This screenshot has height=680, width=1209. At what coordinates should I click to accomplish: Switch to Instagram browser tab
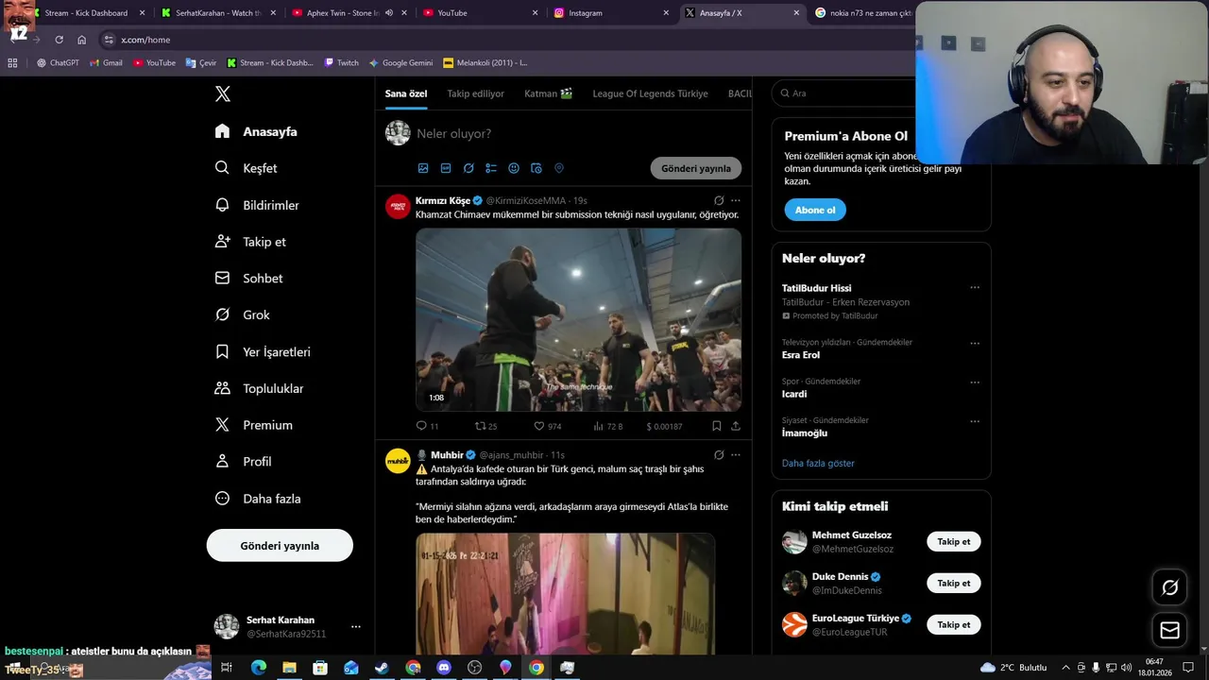point(610,13)
